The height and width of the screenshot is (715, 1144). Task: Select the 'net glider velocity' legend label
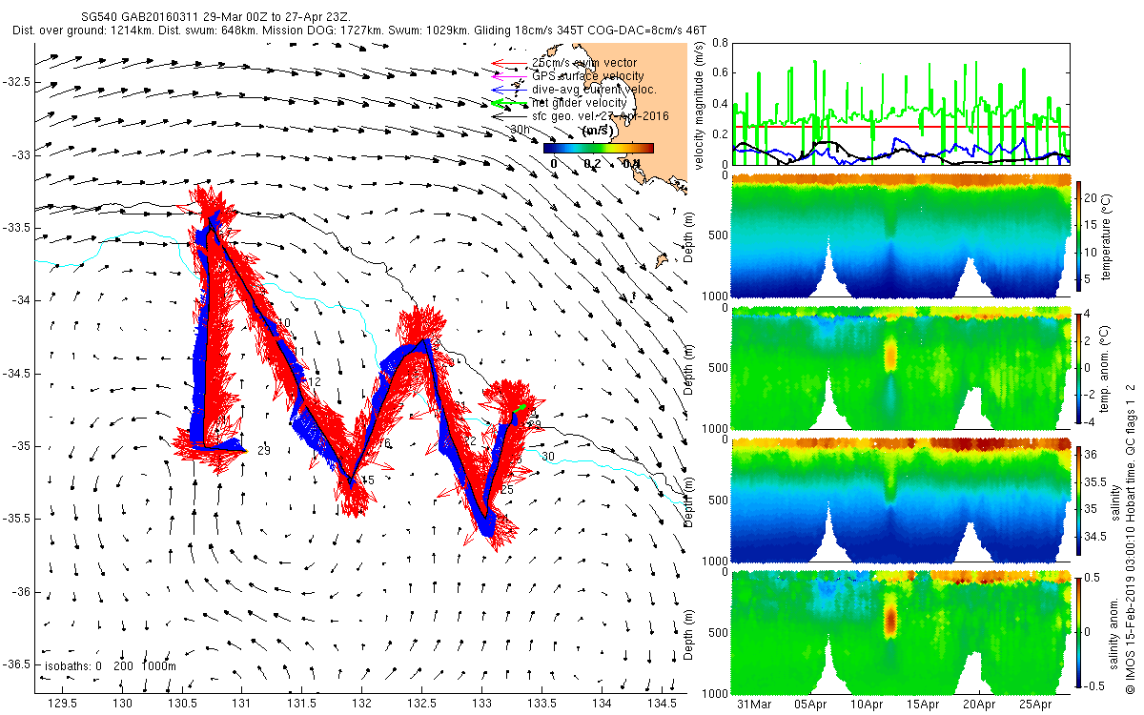(579, 102)
